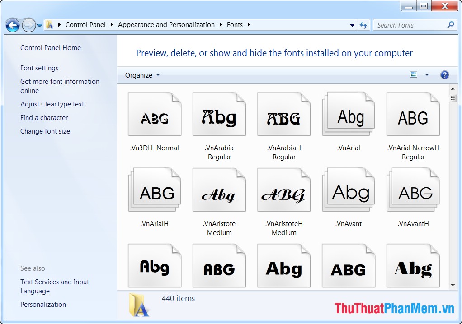Click the search magnifier icon in Search Fonts
Image resolution: width=462 pixels, height=324 pixels.
tap(450, 25)
